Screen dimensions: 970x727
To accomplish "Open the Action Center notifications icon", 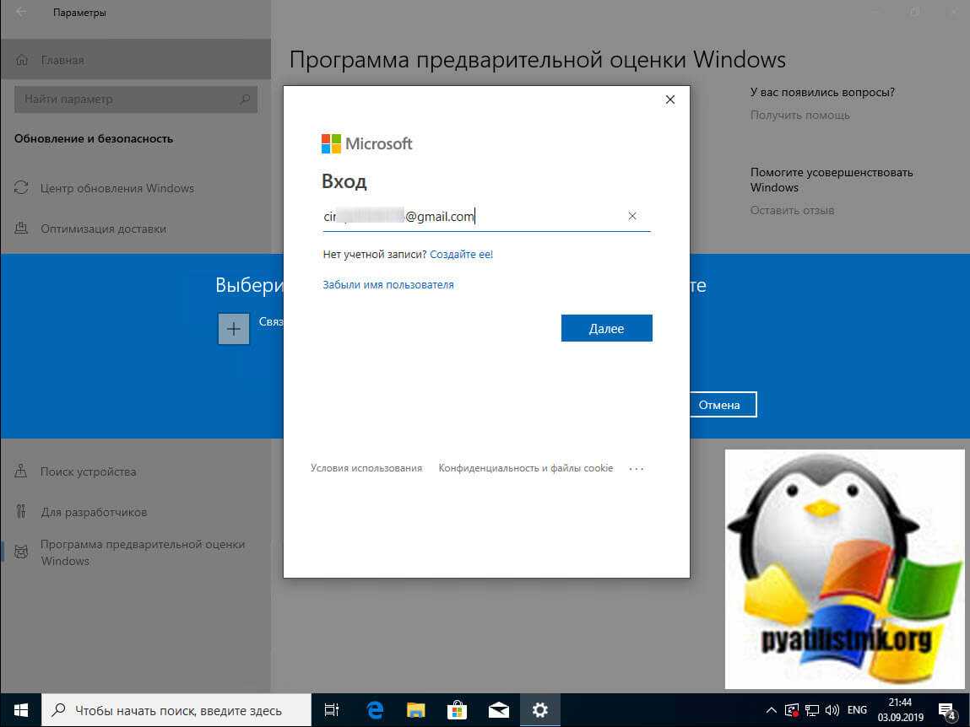I will click(947, 711).
